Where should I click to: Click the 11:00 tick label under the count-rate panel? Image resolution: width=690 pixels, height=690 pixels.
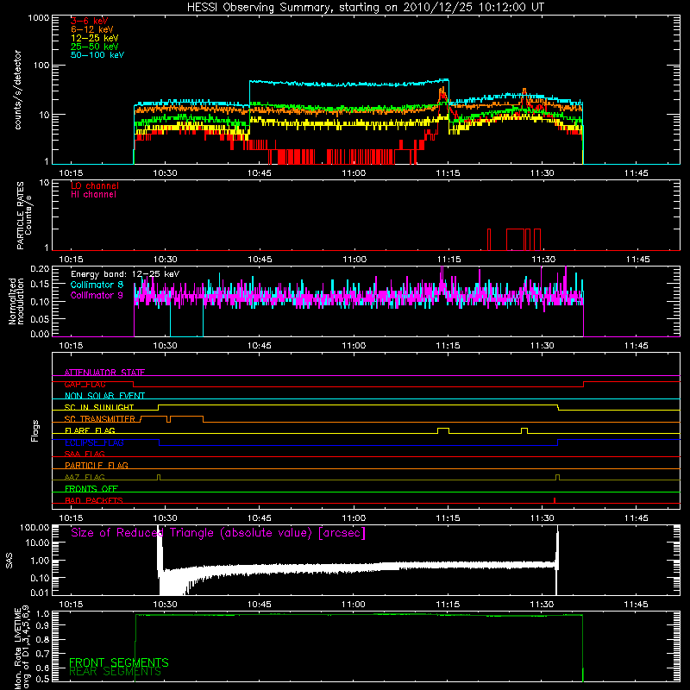354,173
